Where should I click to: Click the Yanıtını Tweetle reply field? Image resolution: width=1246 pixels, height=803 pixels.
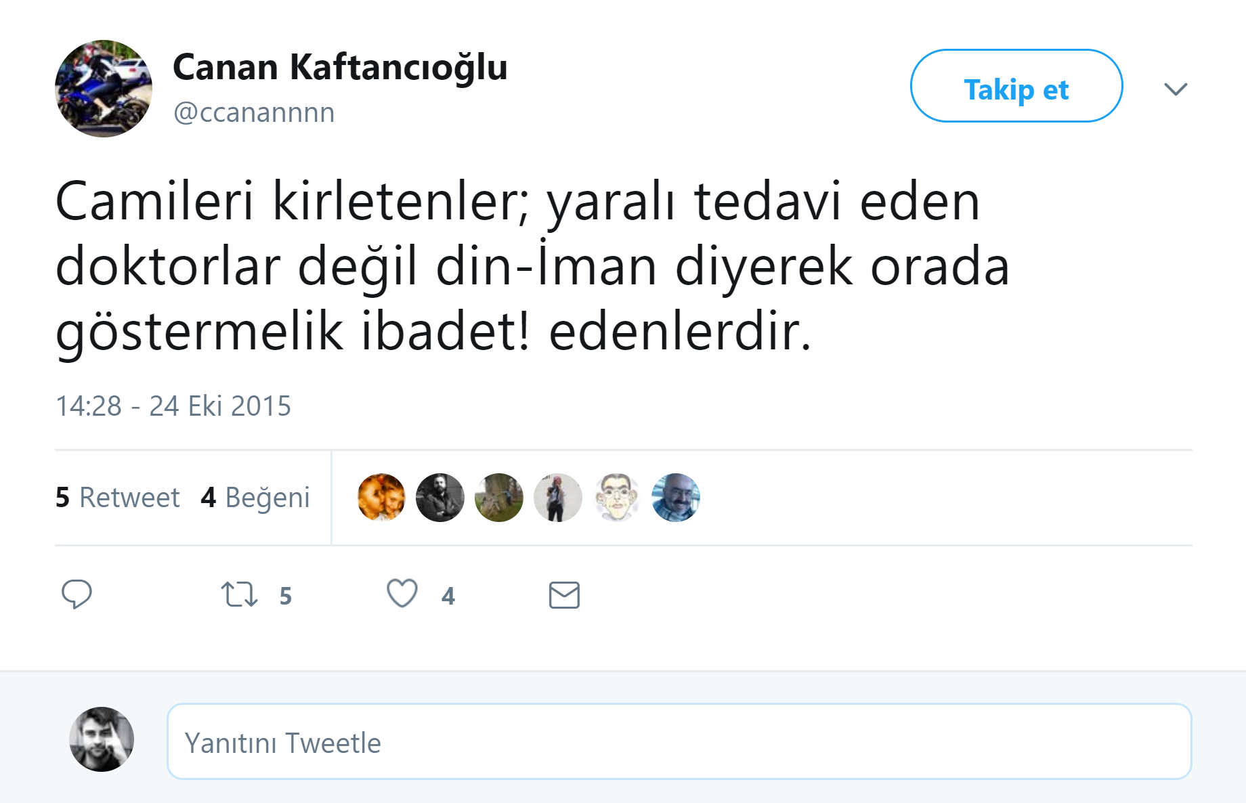[679, 741]
